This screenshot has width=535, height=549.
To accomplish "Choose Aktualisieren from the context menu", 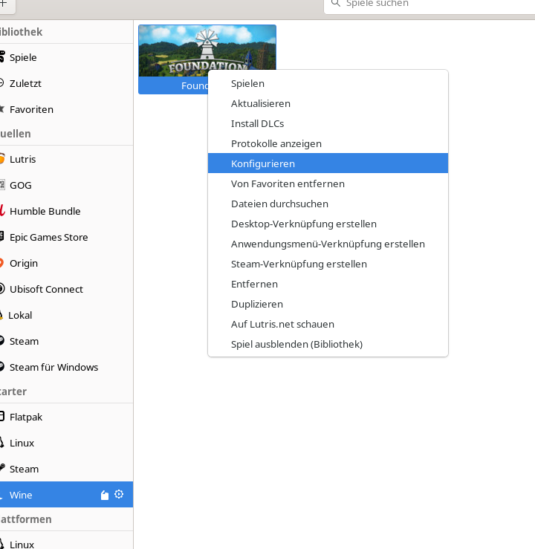I will [328, 104].
